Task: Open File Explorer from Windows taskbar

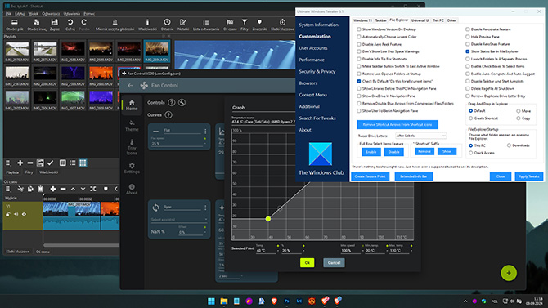Action: point(223,301)
